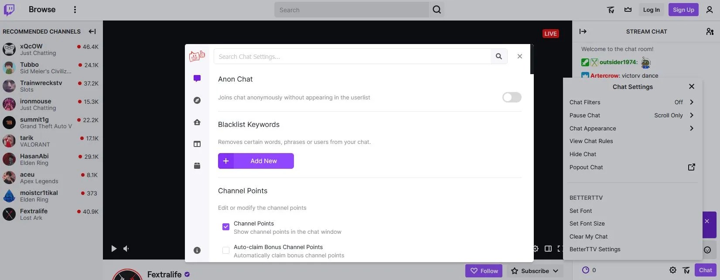Image resolution: width=720 pixels, height=280 pixels.
Task: Click the Sign Up button
Action: [x=683, y=10]
